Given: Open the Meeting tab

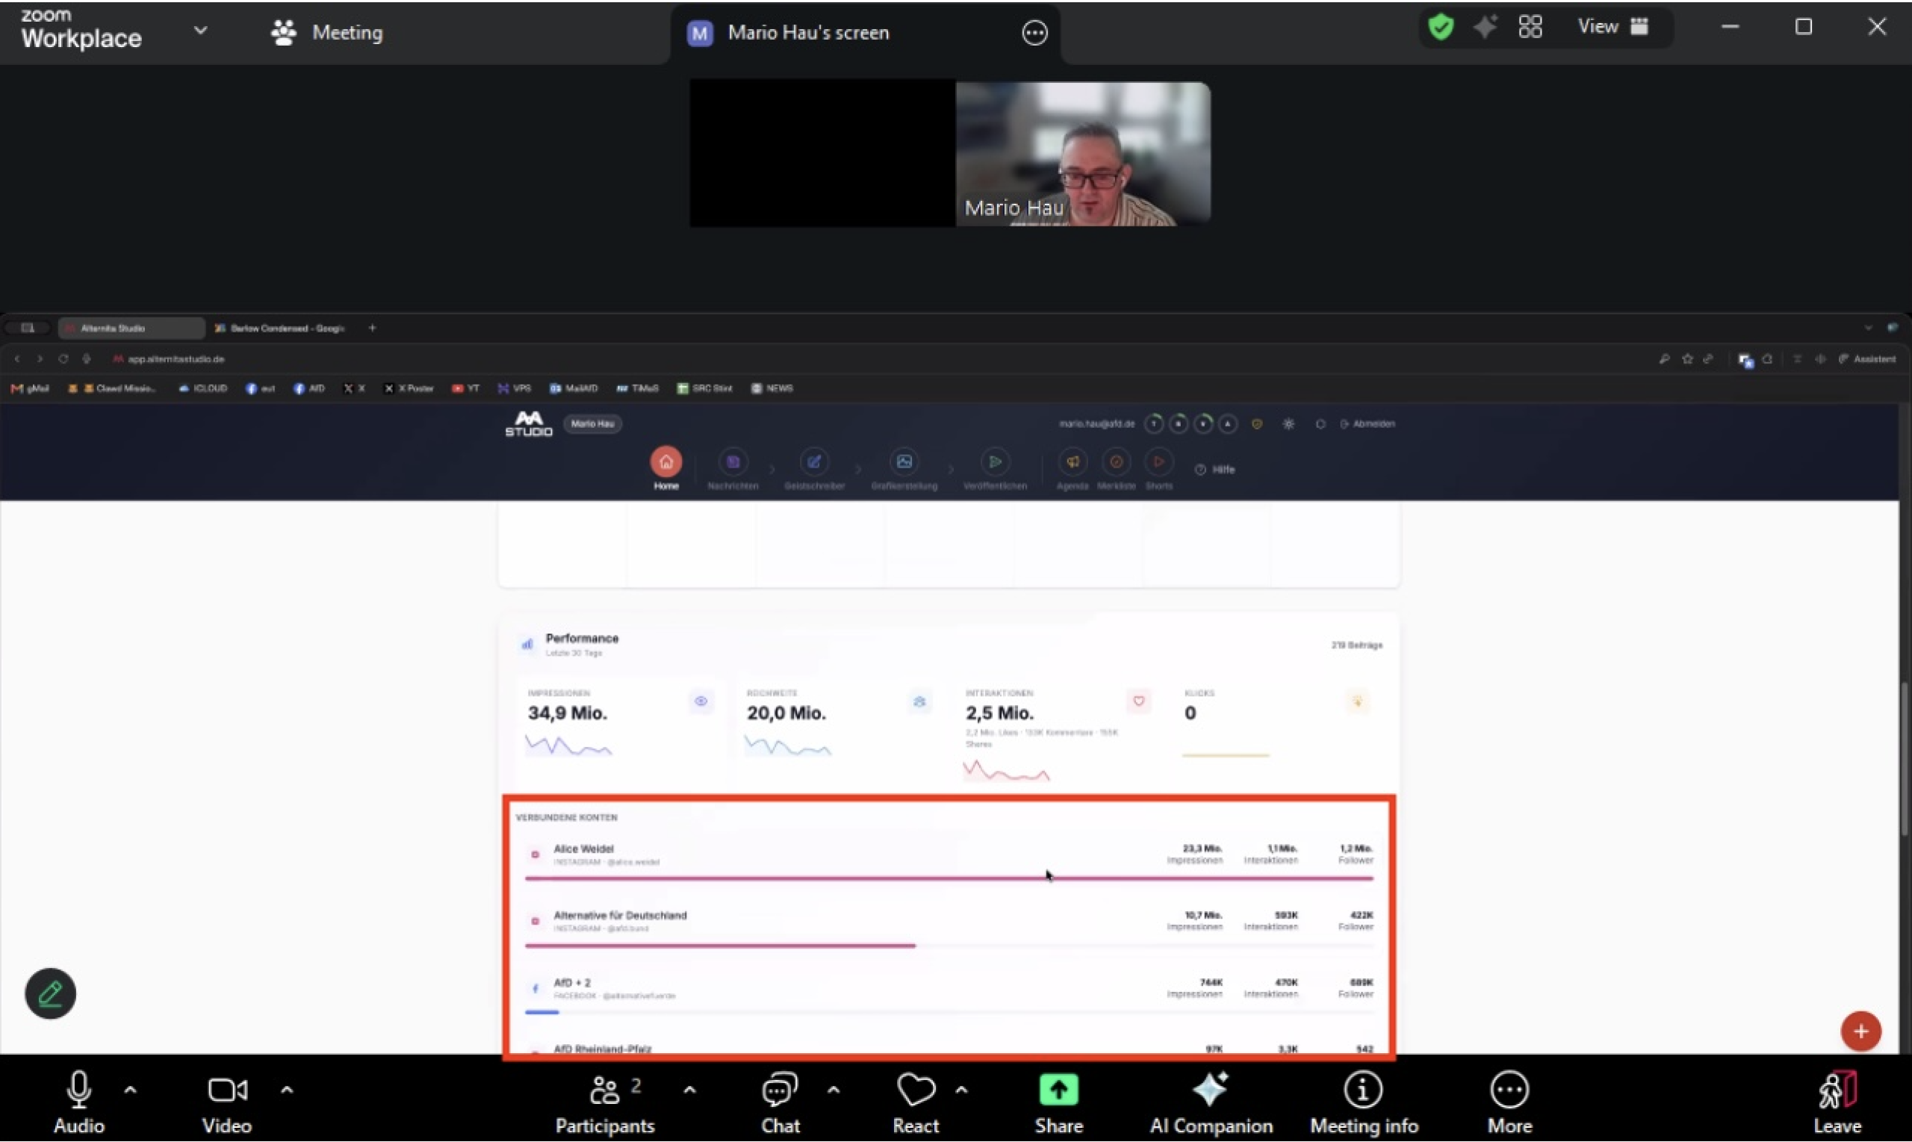Looking at the screenshot, I should (327, 32).
